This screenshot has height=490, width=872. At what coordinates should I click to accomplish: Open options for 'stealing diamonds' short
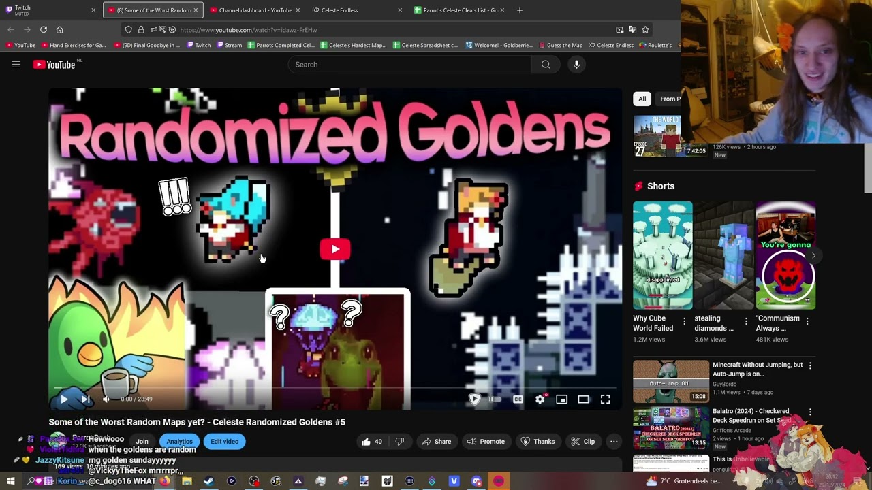click(746, 321)
